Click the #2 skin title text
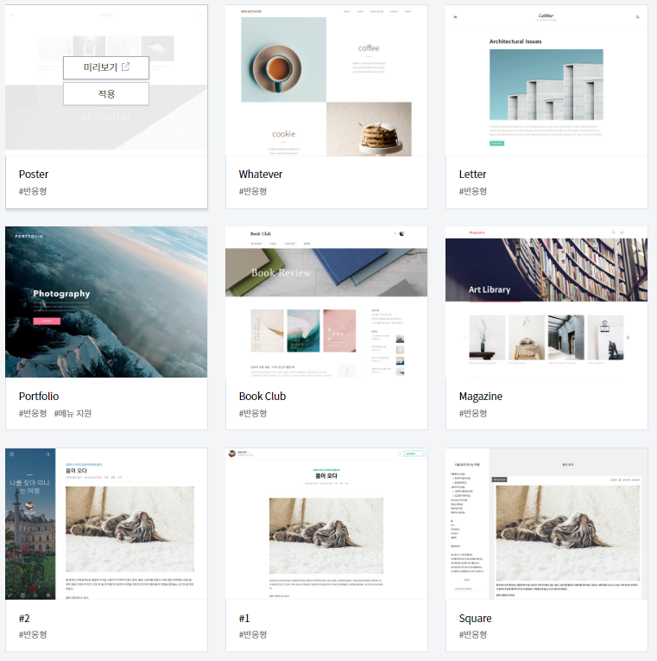Image resolution: width=657 pixels, height=661 pixels. (x=24, y=619)
